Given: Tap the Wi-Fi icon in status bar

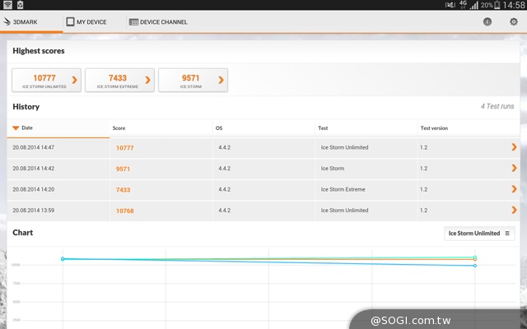Looking at the screenshot, I should point(7,5).
